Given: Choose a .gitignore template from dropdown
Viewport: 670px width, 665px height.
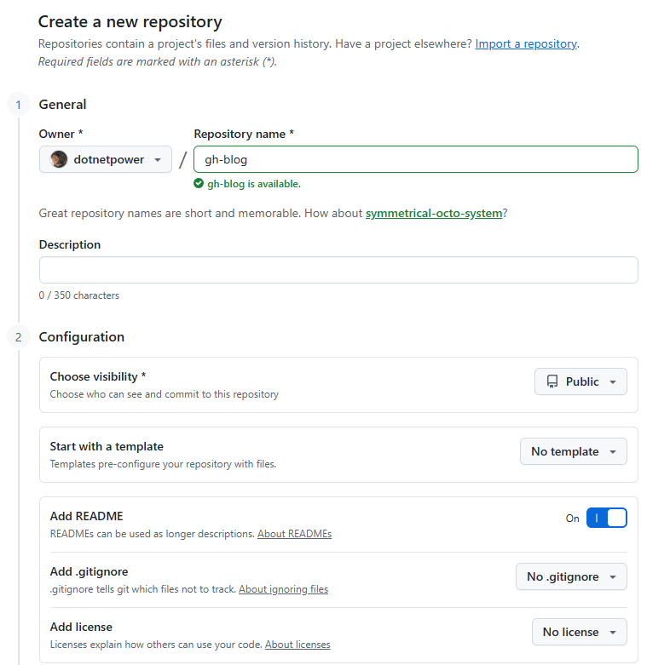Looking at the screenshot, I should (571, 576).
